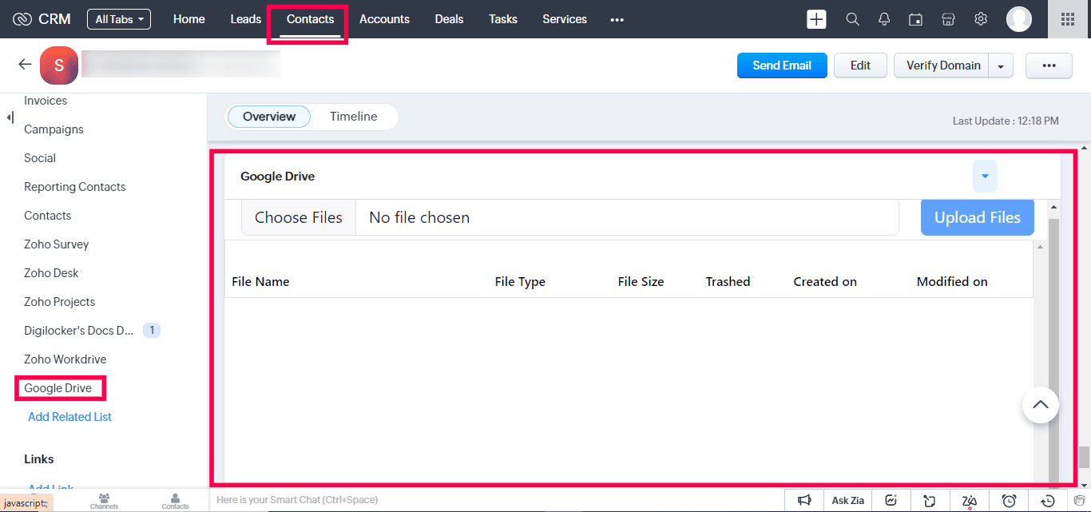Open Contacts in the bottom bar
Screen dimensions: 1091x512
(176, 501)
